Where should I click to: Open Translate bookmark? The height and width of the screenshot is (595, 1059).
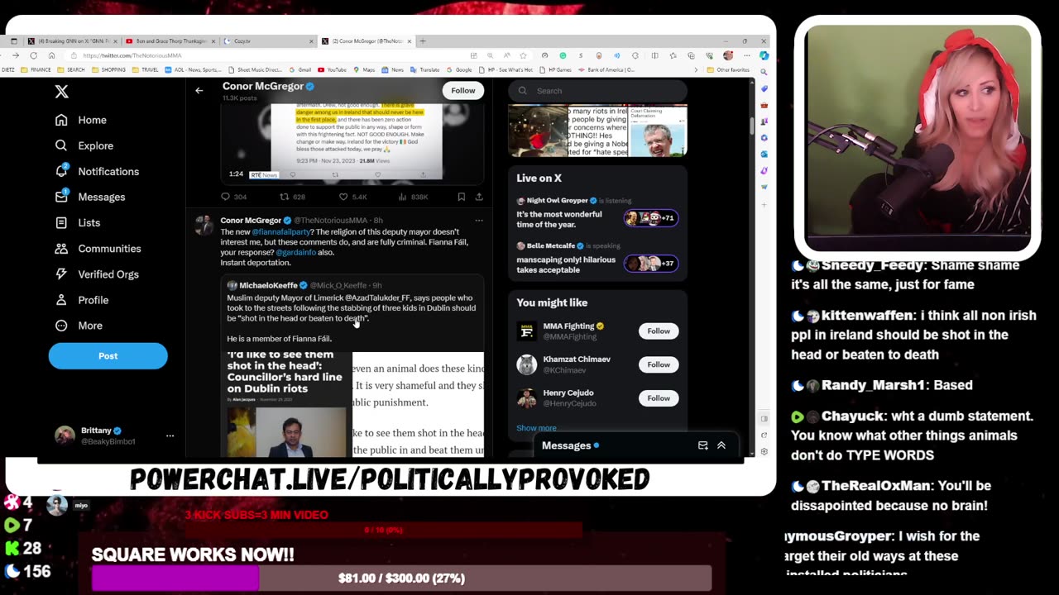(423, 70)
